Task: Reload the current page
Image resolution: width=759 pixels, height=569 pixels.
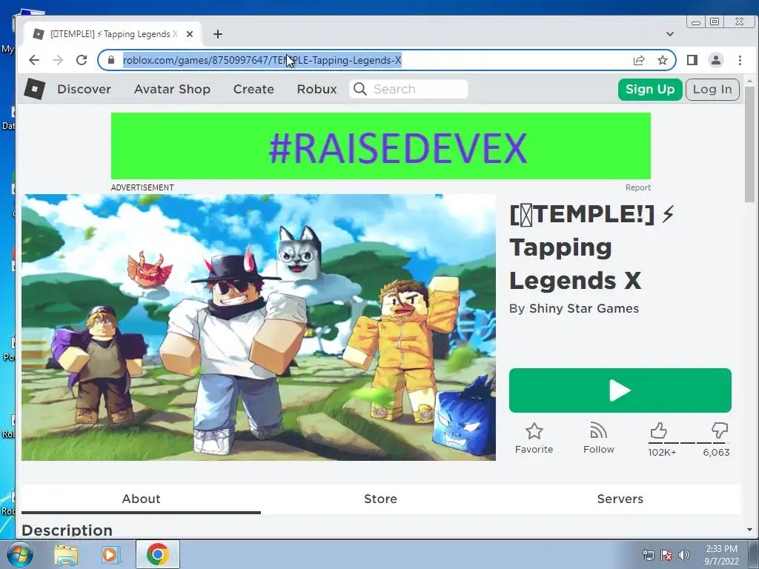Action: click(82, 60)
